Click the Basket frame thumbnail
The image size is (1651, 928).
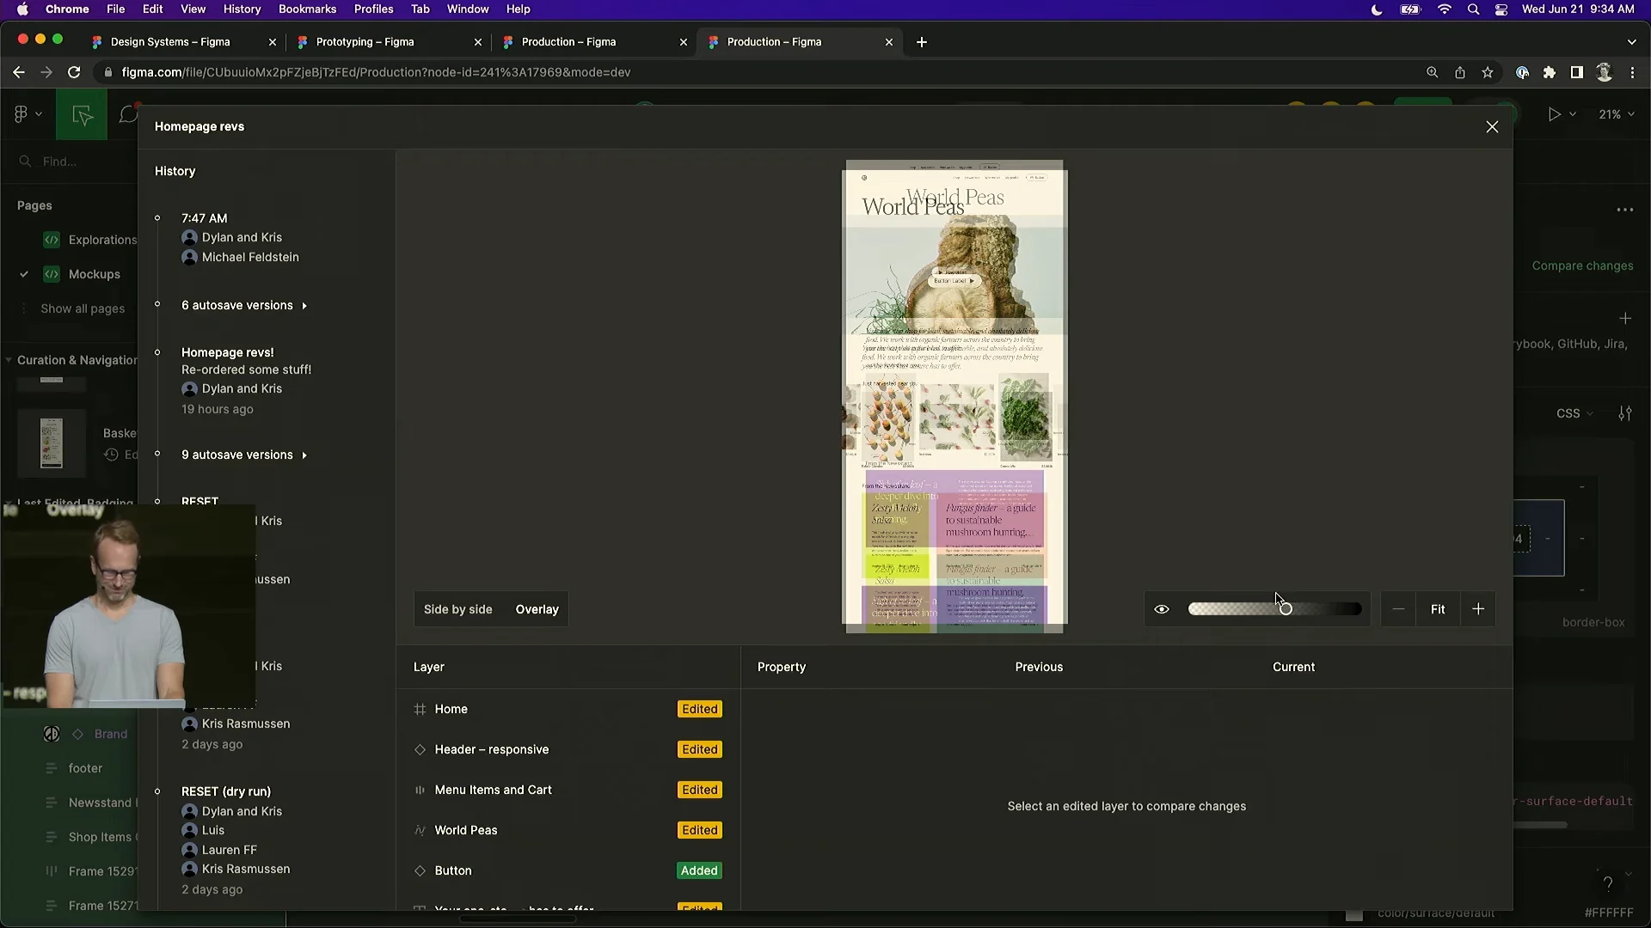[x=52, y=443]
